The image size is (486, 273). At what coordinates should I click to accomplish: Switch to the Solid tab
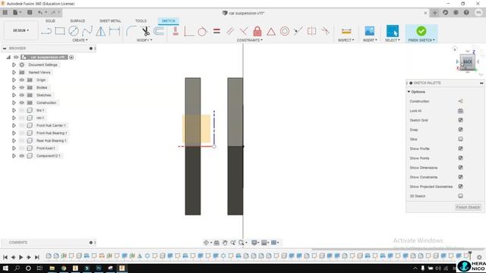[x=50, y=21]
